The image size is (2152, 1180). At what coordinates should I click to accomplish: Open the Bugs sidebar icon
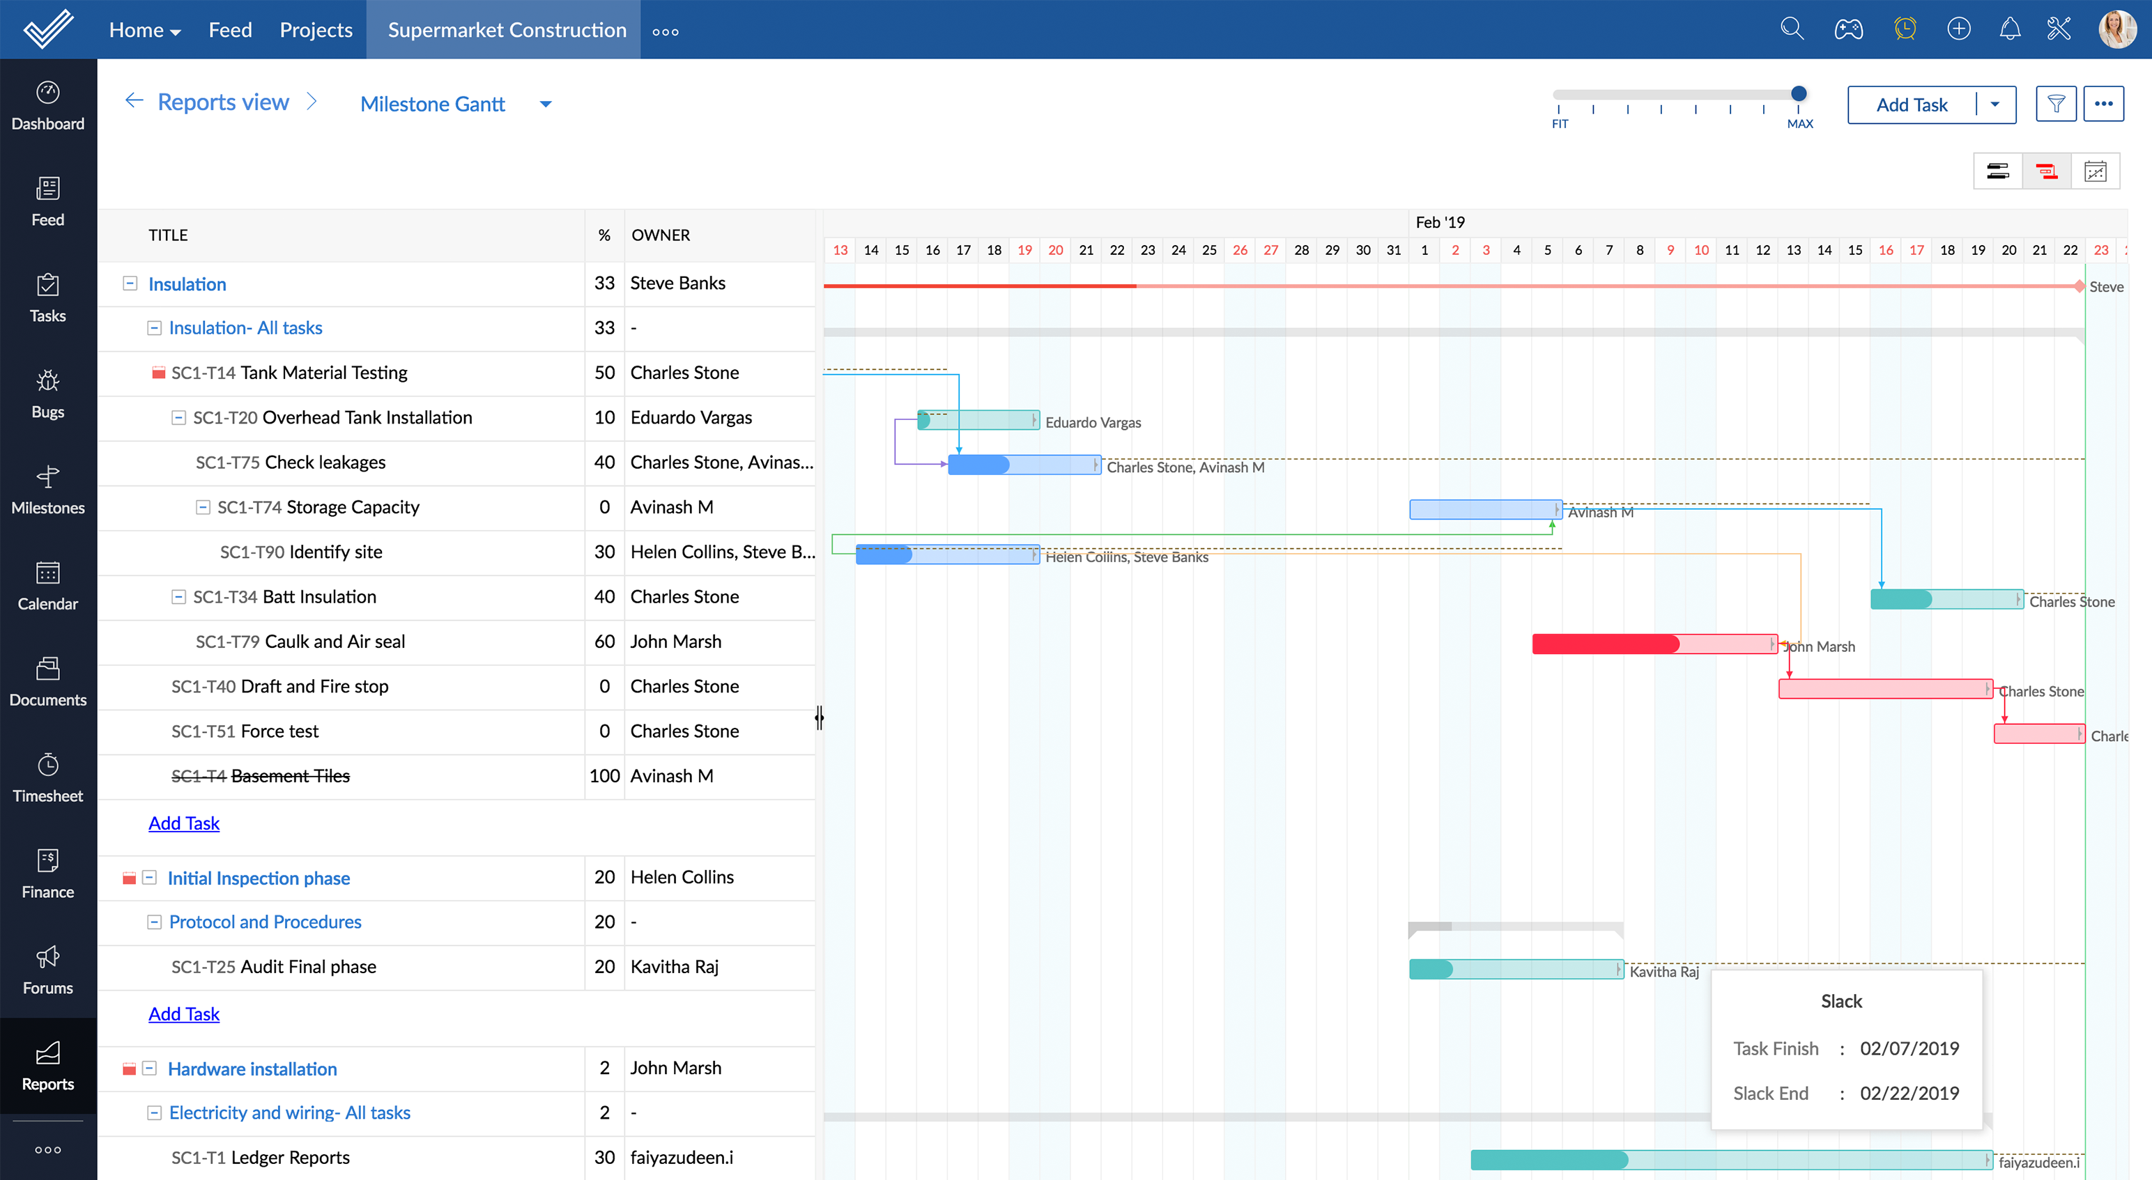pyautogui.click(x=47, y=392)
